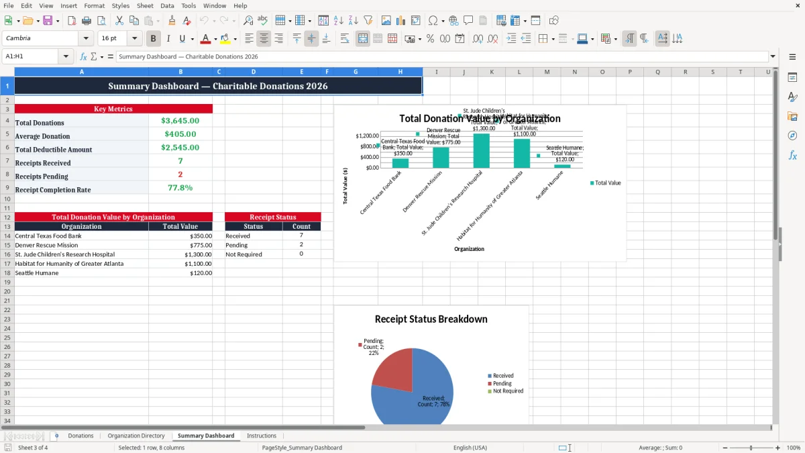This screenshot has width=805, height=453.
Task: Click the Select Function sigma button
Action: click(x=93, y=57)
